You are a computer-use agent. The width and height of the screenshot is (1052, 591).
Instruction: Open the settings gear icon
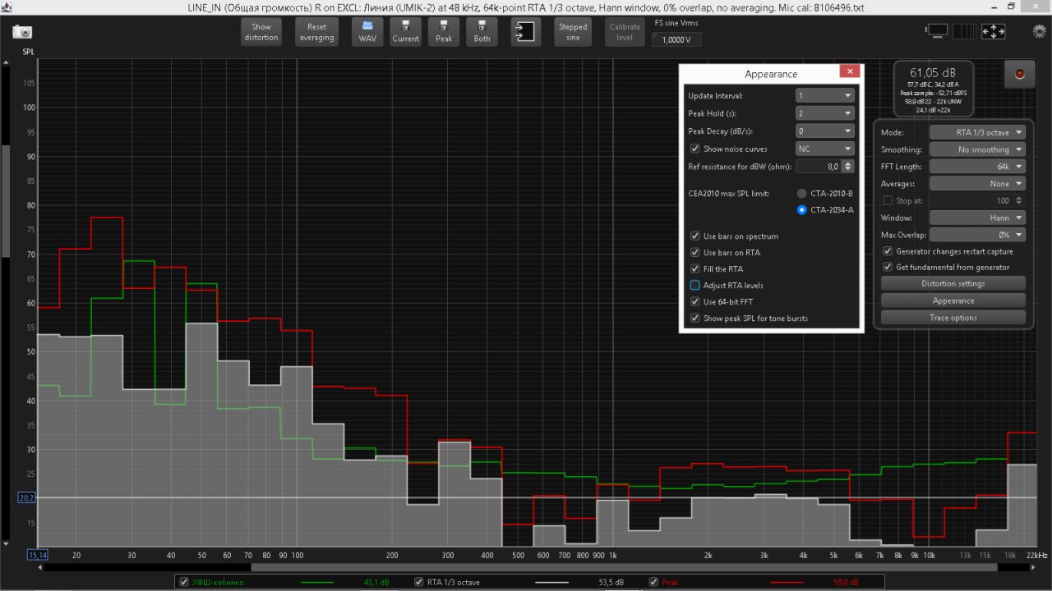[x=1040, y=31]
